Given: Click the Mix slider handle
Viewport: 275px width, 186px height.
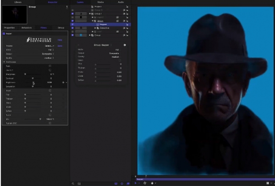Looking at the screenshot, I should [x=40, y=119].
